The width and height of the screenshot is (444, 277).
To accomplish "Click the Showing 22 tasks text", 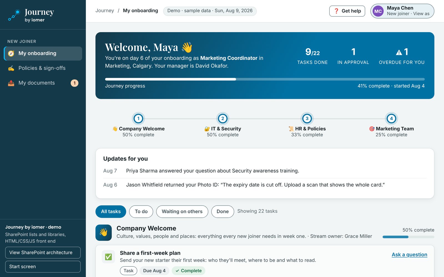I will pos(257,211).
